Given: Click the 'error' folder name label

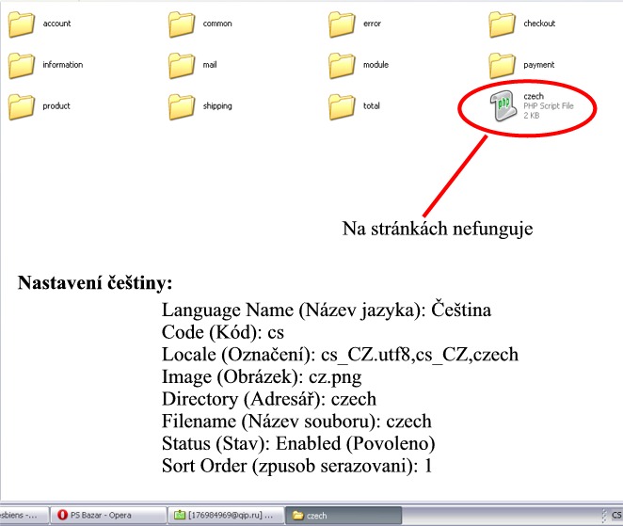Looking at the screenshot, I should pyautogui.click(x=372, y=24).
